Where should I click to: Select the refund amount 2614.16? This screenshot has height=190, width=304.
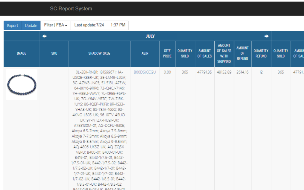(x=243, y=72)
